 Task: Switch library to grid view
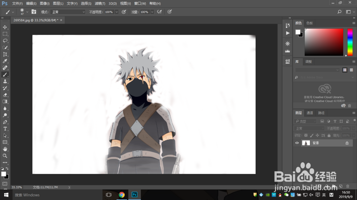point(345,70)
